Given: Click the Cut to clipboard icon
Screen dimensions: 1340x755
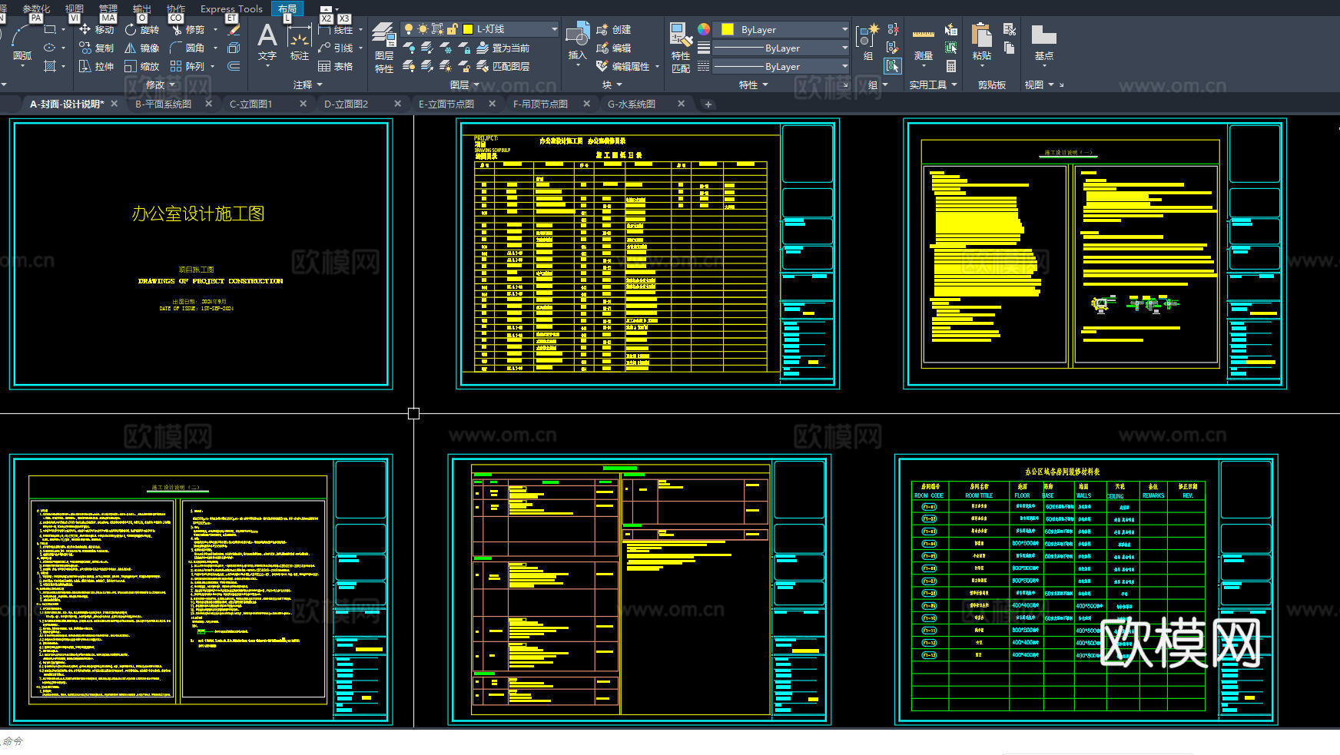Looking at the screenshot, I should click(x=1010, y=29).
